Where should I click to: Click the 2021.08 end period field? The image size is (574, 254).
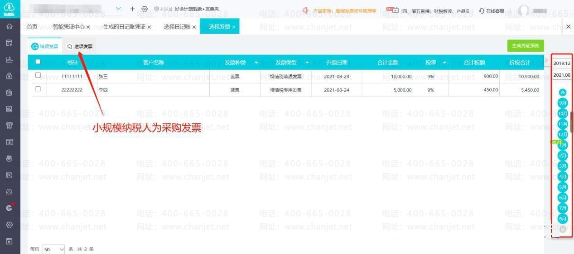(x=562, y=75)
